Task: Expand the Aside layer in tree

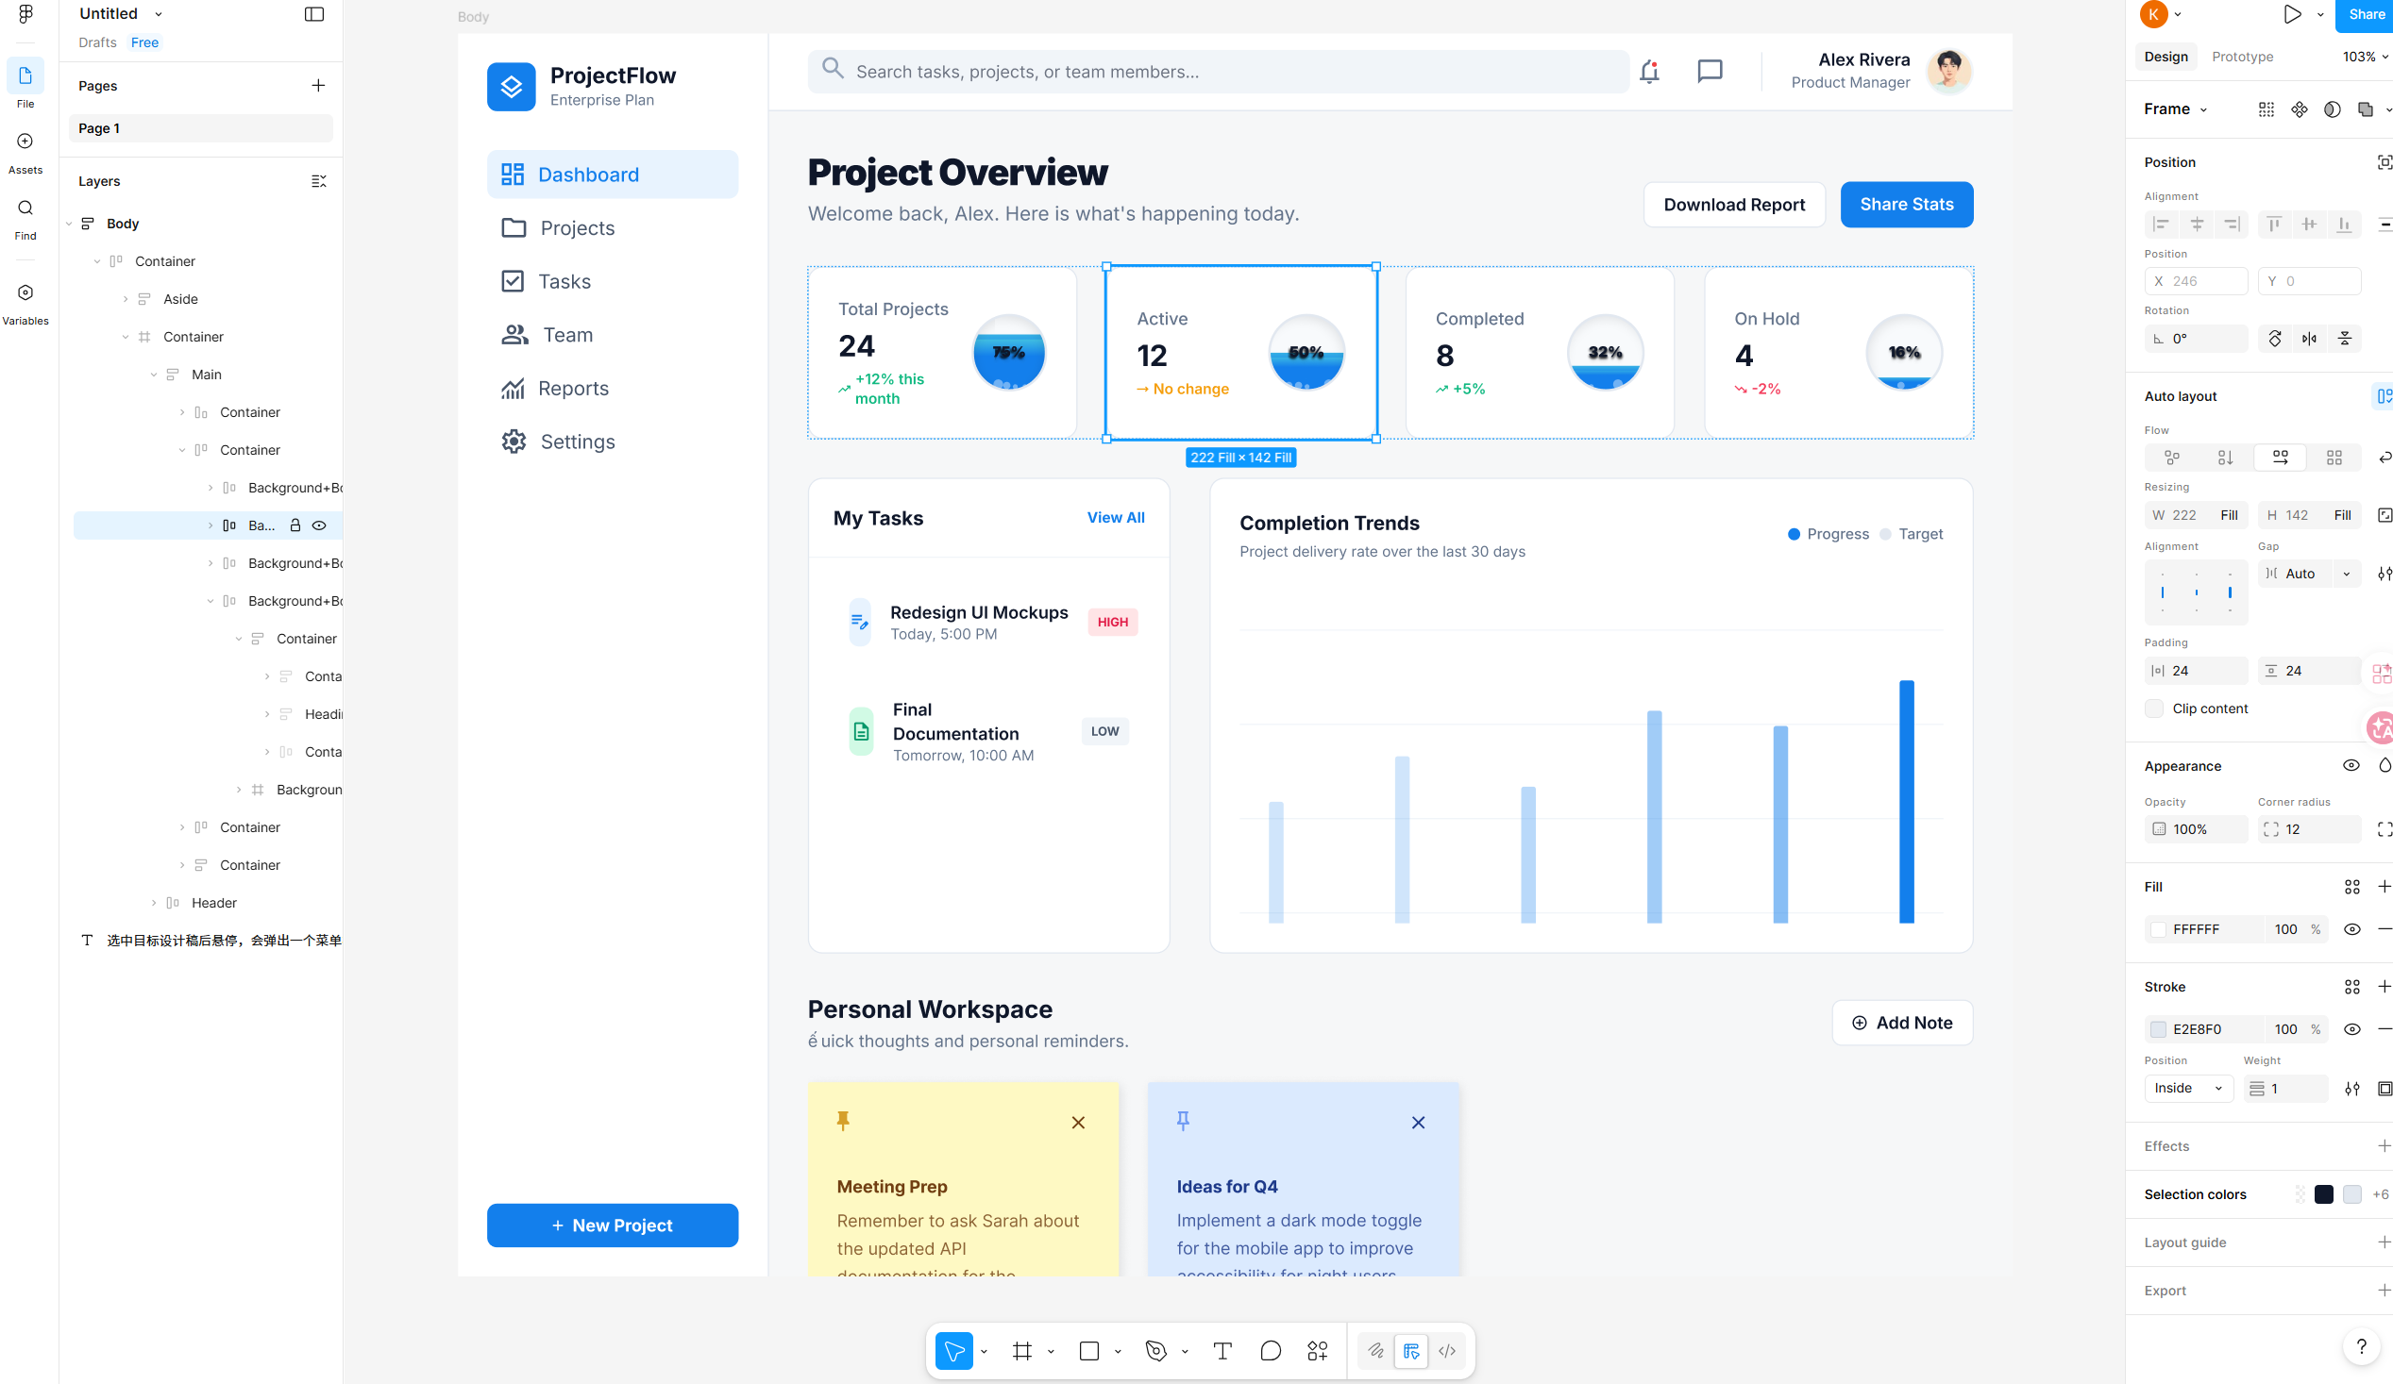Action: click(x=126, y=299)
